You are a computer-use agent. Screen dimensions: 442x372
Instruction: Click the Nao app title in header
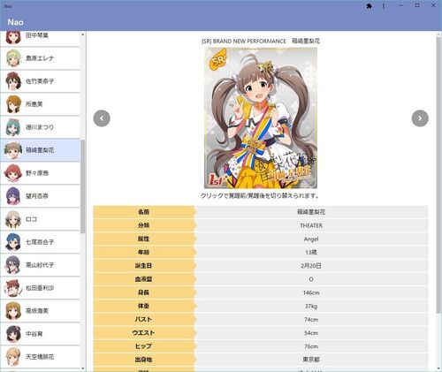point(15,22)
